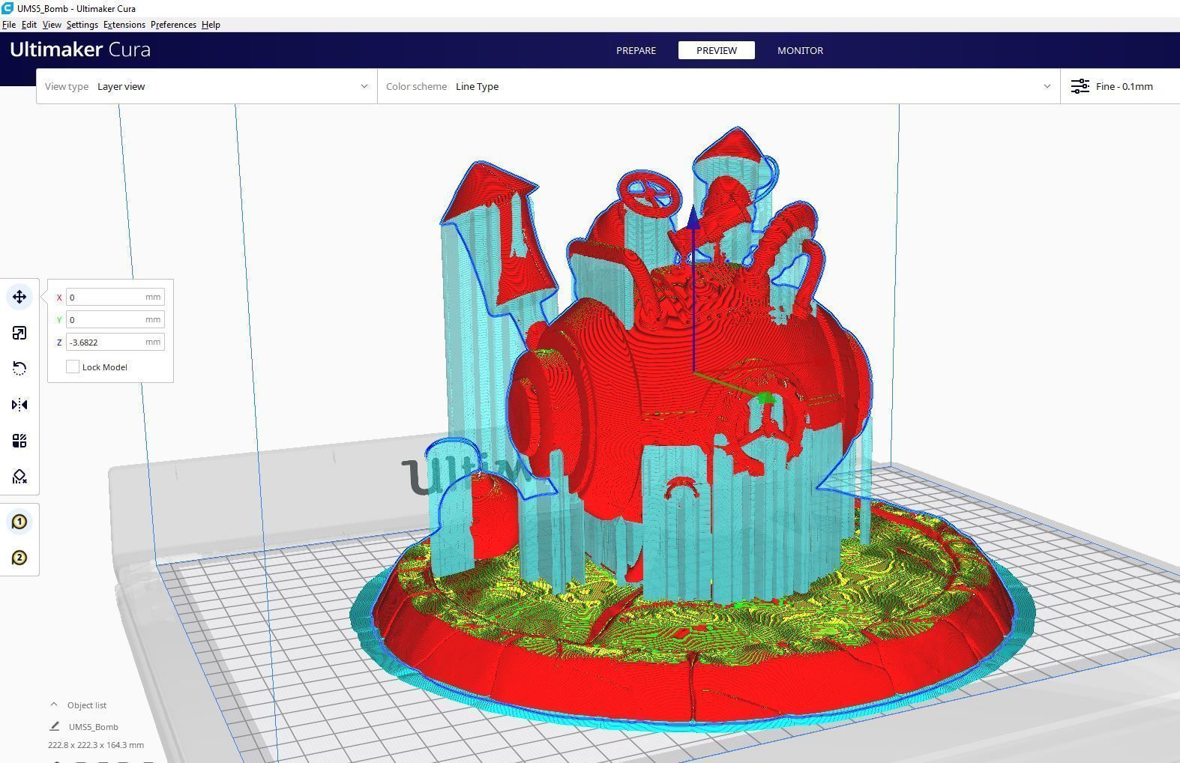Click the Y position input field
This screenshot has height=763, width=1180.
click(x=115, y=319)
